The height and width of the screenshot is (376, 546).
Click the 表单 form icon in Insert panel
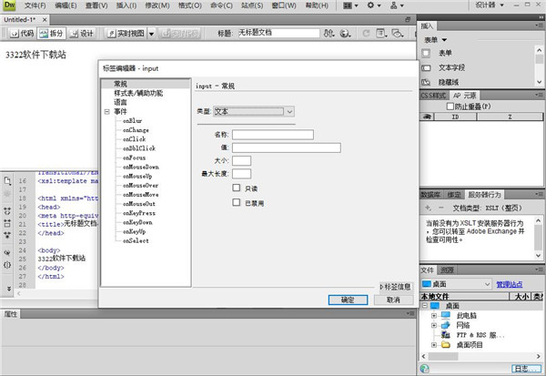pos(429,53)
